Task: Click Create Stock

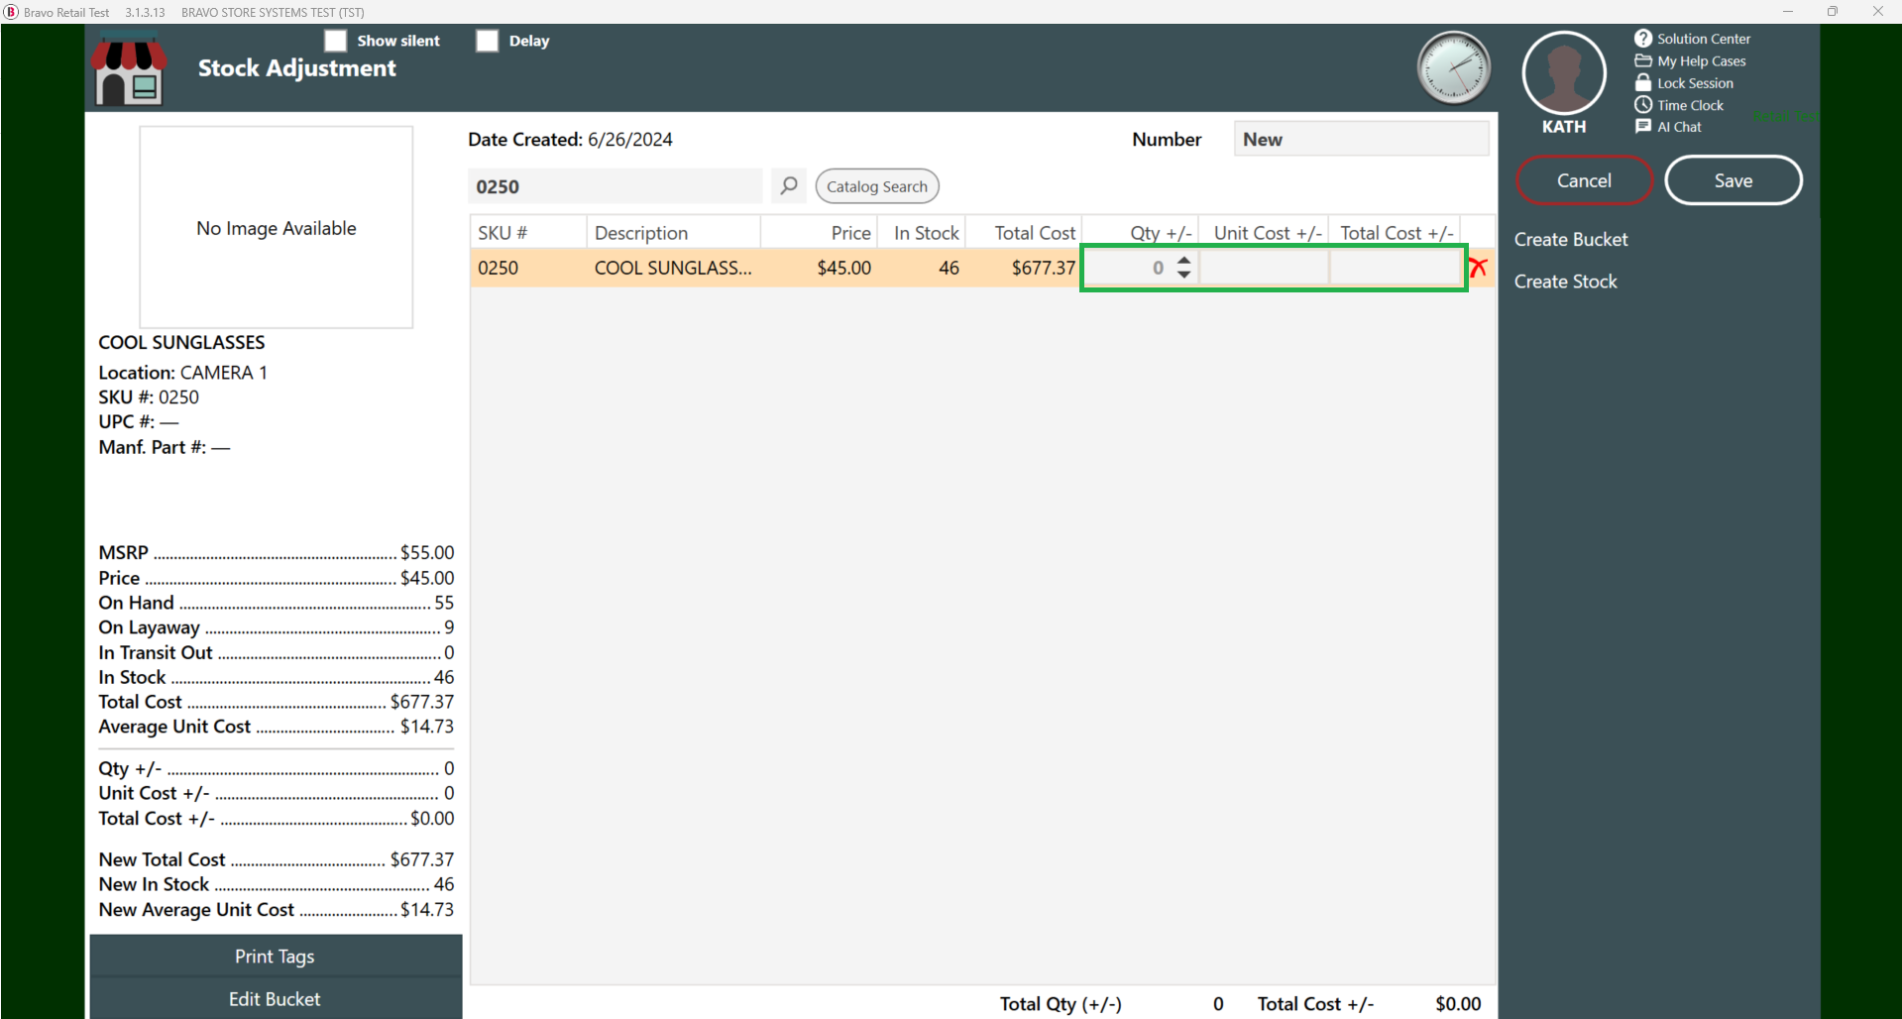Action: (x=1565, y=282)
